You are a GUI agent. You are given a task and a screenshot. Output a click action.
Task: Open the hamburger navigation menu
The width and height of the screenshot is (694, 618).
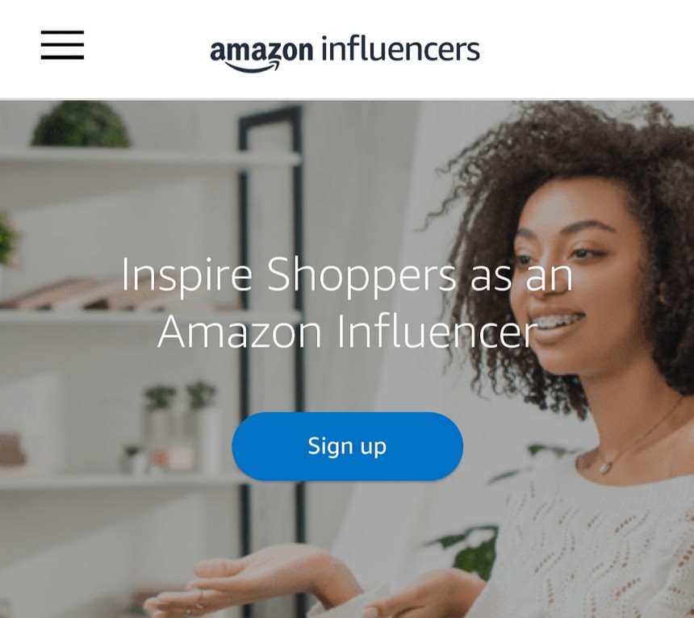[x=62, y=44]
